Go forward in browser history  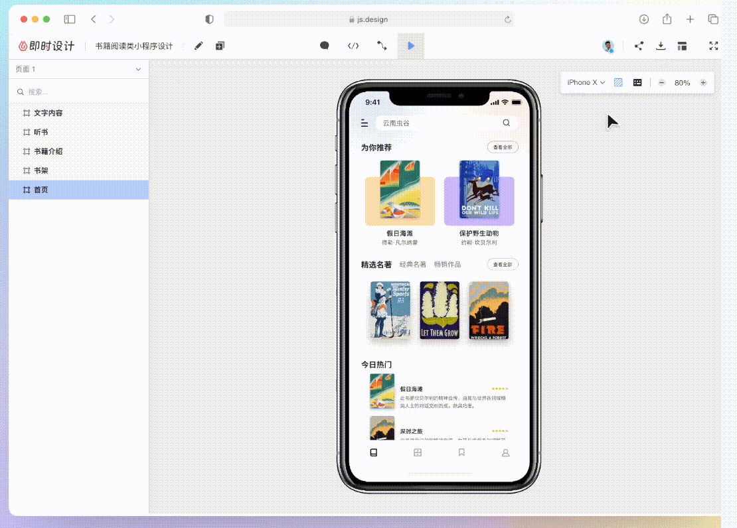(112, 19)
